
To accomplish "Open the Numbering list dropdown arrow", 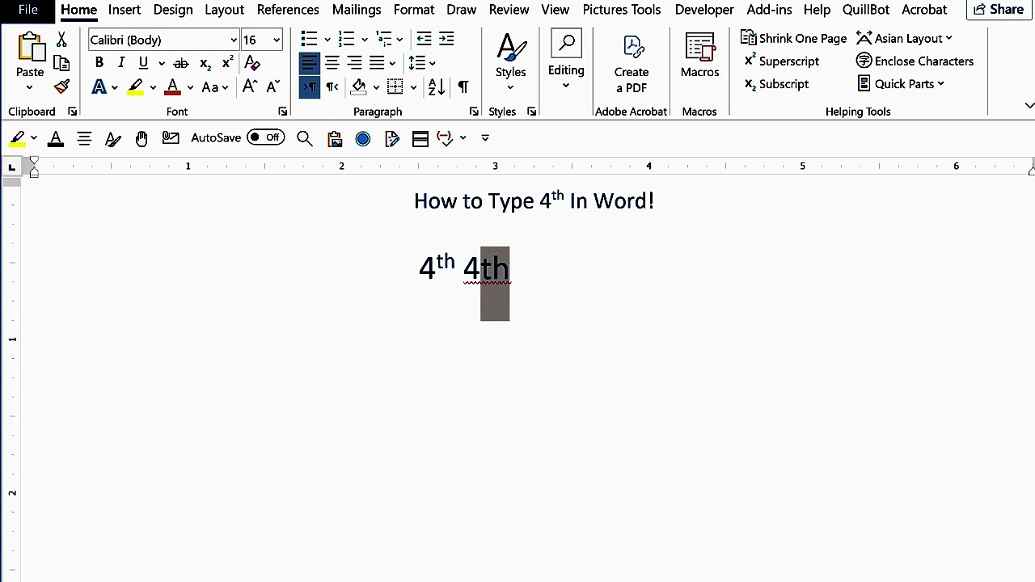I will (365, 40).
